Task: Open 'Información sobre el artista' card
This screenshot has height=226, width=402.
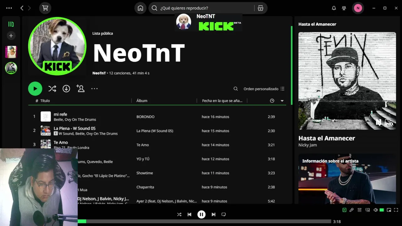Action: [x=347, y=179]
